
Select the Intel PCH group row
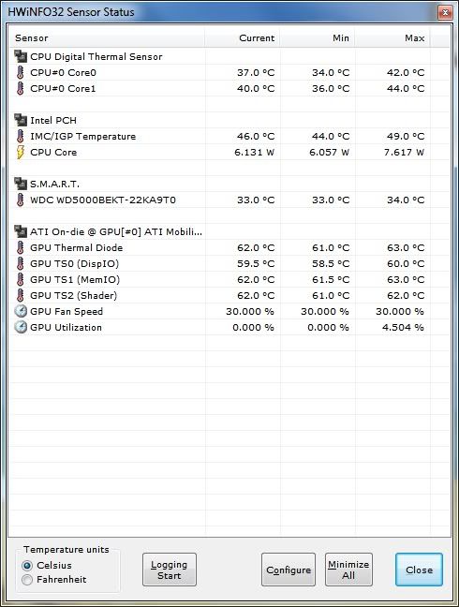click(230, 120)
